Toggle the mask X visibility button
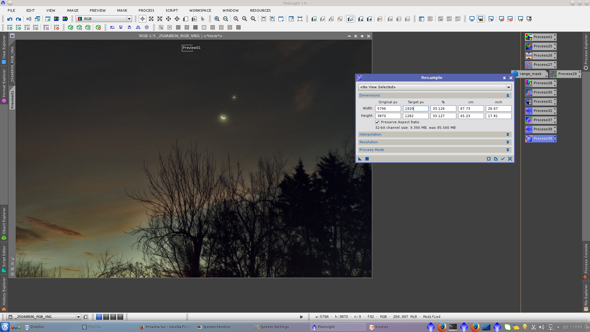Image resolution: width=590 pixels, height=332 pixels. (170, 28)
